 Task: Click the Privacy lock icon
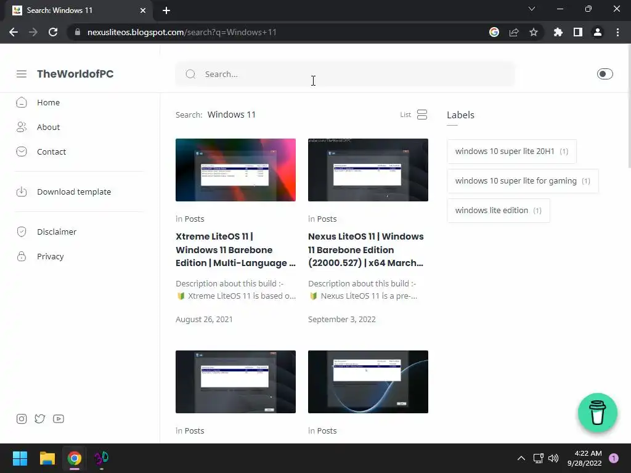click(x=22, y=256)
